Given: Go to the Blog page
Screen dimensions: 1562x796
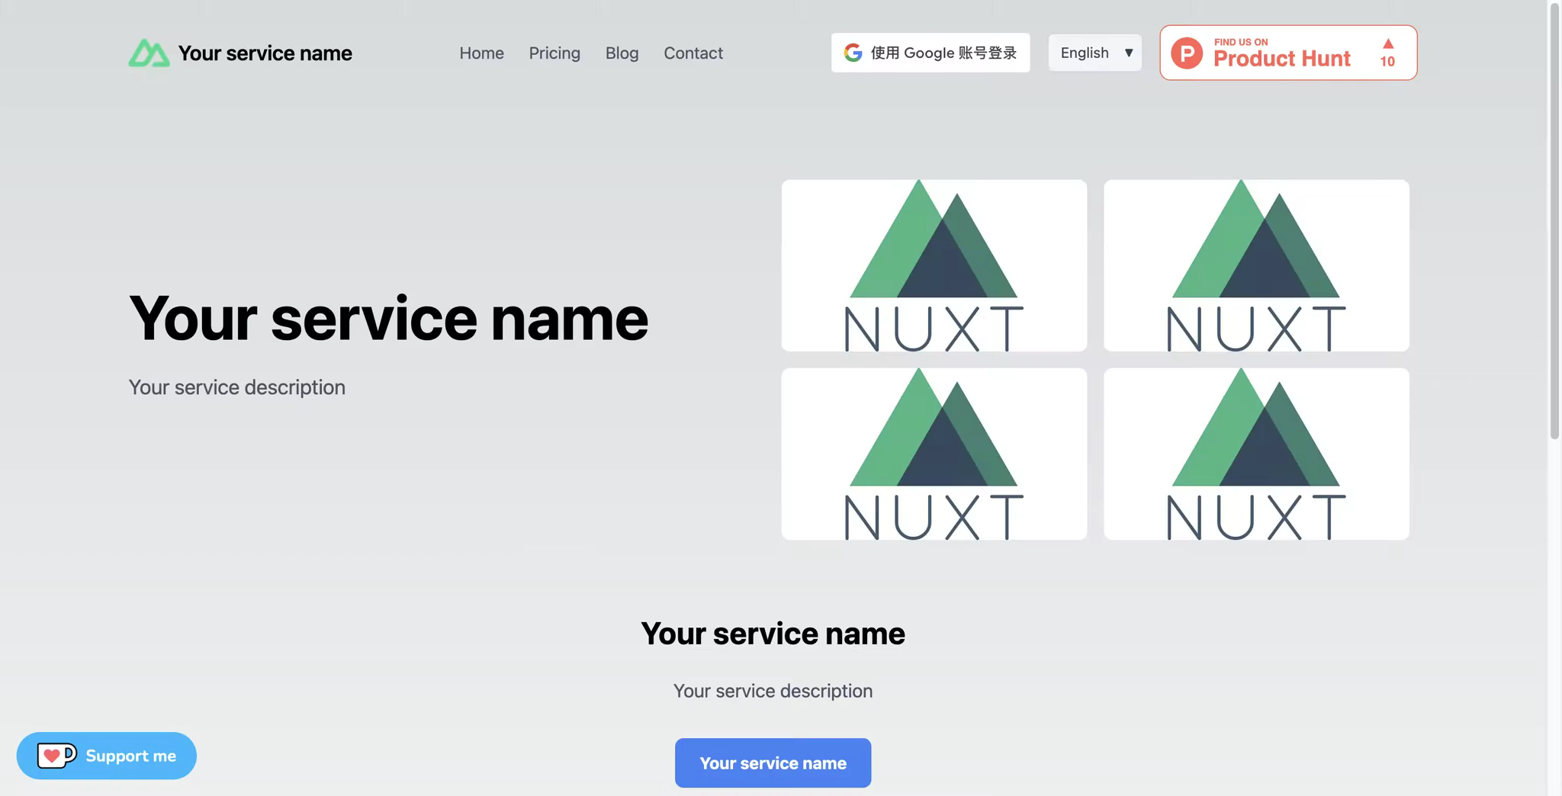Looking at the screenshot, I should pos(622,53).
